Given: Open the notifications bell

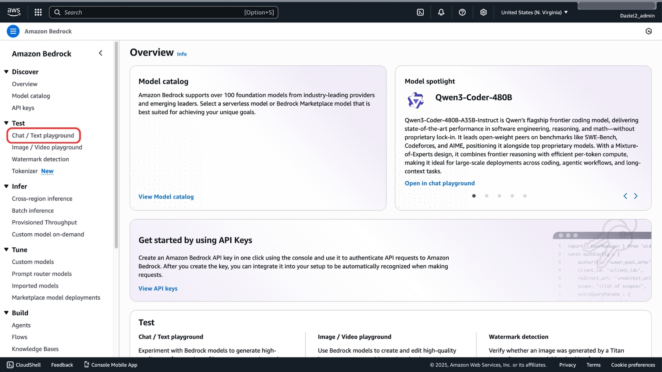Looking at the screenshot, I should [x=441, y=12].
